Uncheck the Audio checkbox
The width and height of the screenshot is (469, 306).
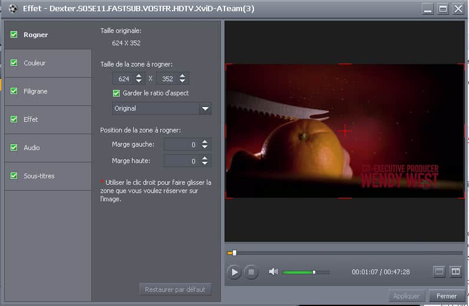point(14,147)
